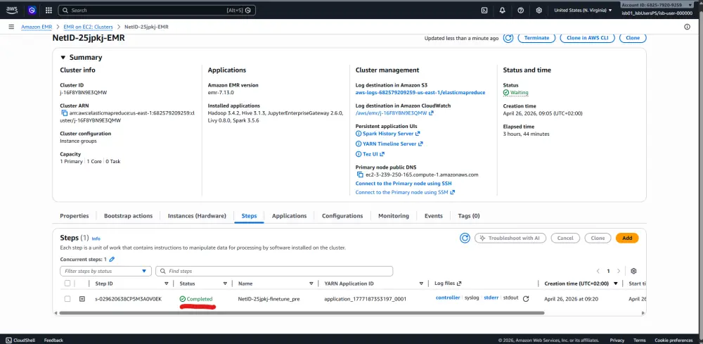Open the AWS home logo

pos(12,10)
